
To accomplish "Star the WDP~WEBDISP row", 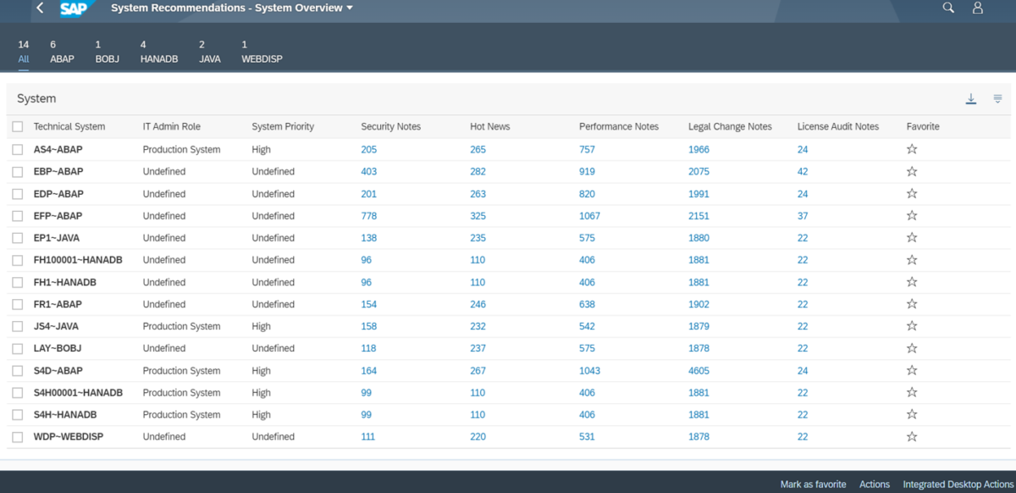I will (912, 436).
